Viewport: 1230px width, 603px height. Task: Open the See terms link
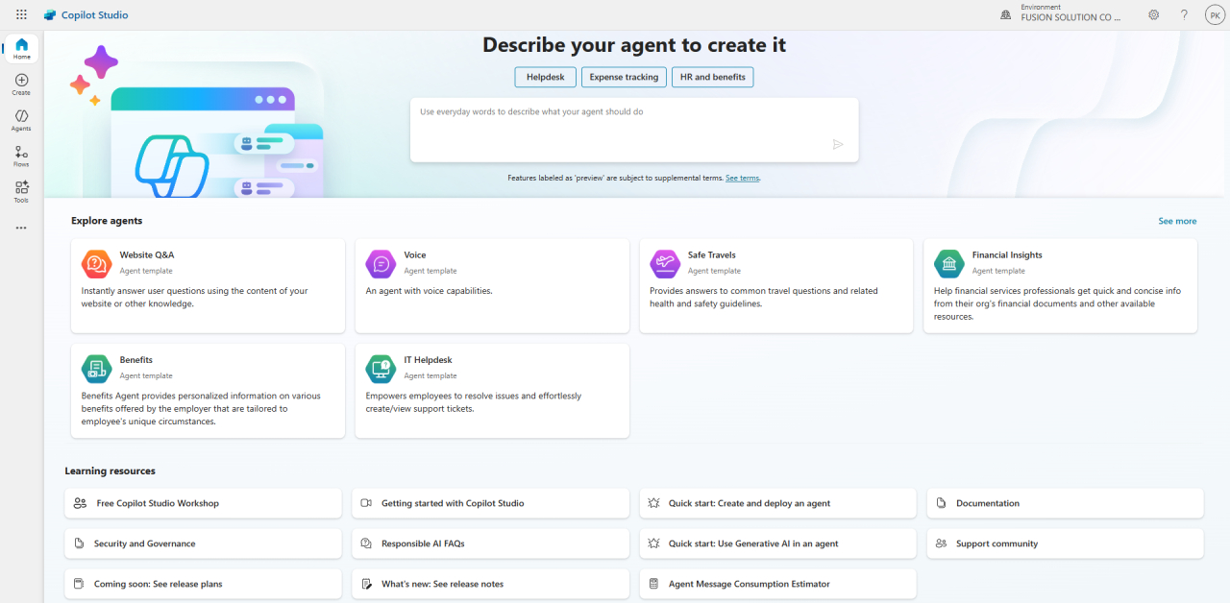click(743, 178)
